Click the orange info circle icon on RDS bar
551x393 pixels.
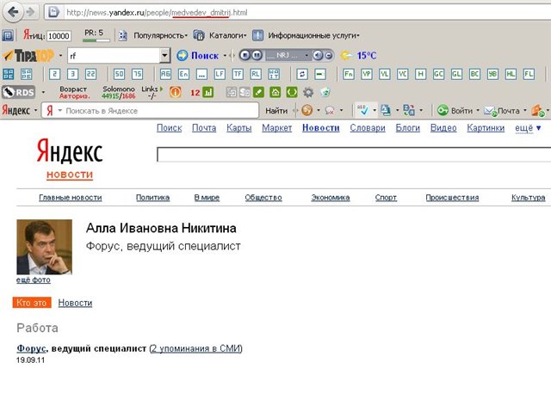(x=175, y=92)
